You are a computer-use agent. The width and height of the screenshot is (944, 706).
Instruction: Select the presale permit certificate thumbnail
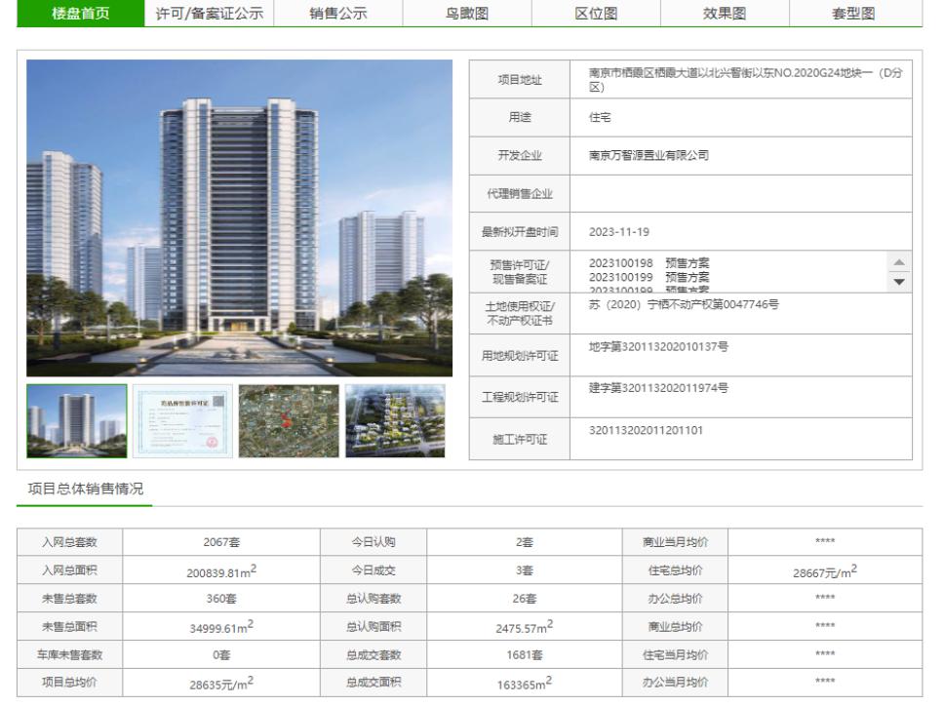tap(183, 421)
